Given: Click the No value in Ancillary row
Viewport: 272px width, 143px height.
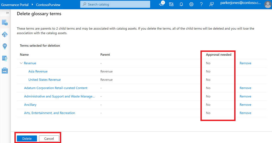Looking at the screenshot, I should coord(208,104).
